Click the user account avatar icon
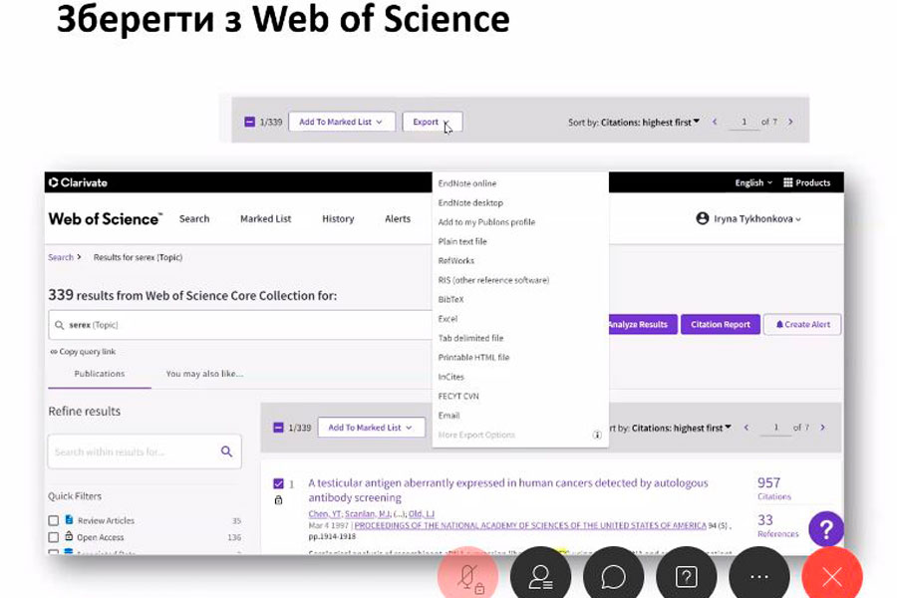Image resolution: width=897 pixels, height=598 pixels. click(703, 218)
